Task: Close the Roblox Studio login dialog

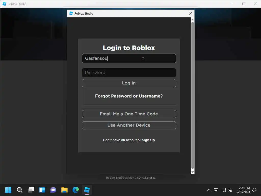Action: click(191, 13)
